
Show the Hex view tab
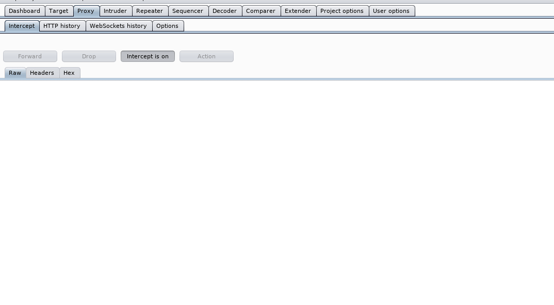click(69, 73)
